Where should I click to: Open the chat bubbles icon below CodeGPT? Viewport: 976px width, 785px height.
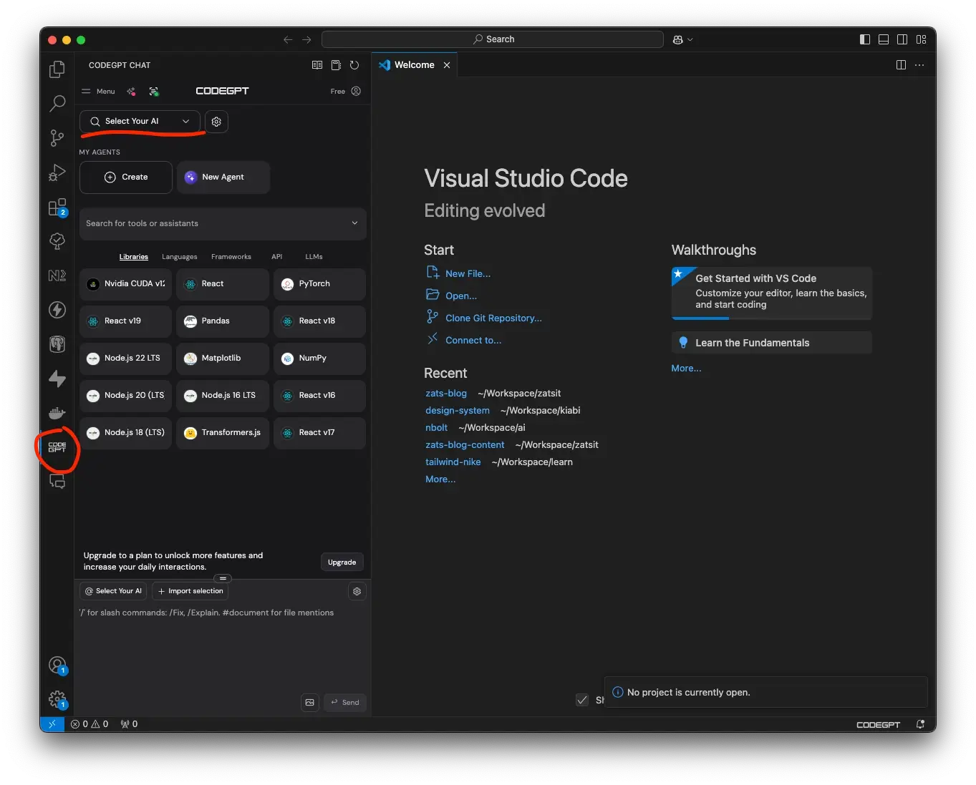[x=57, y=482]
